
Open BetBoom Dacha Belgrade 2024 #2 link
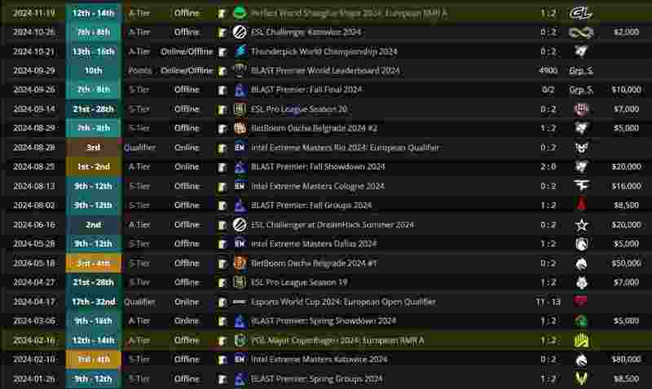pos(314,128)
